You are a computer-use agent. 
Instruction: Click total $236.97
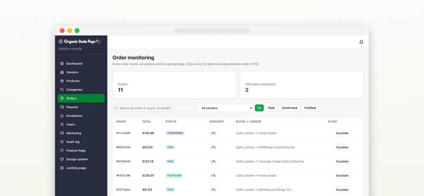click(x=148, y=175)
